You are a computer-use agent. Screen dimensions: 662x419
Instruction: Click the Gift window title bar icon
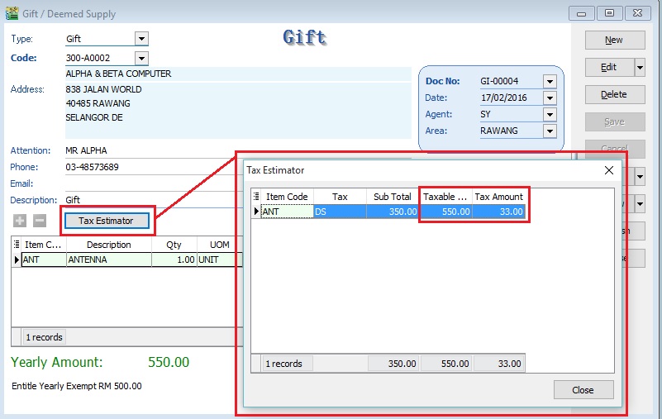click(x=11, y=14)
